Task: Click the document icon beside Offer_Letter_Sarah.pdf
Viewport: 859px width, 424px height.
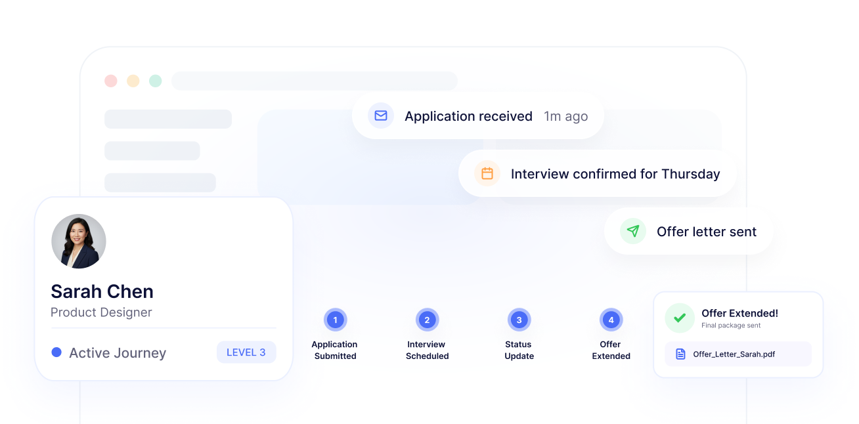Action: [x=680, y=354]
